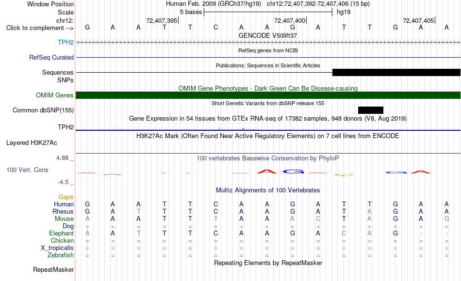Select the Dog species label
461x281 pixels.
point(68,226)
